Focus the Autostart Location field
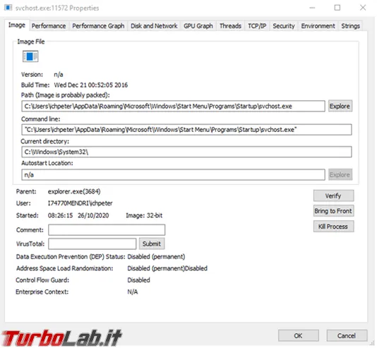The width and height of the screenshot is (377, 348). [173, 174]
